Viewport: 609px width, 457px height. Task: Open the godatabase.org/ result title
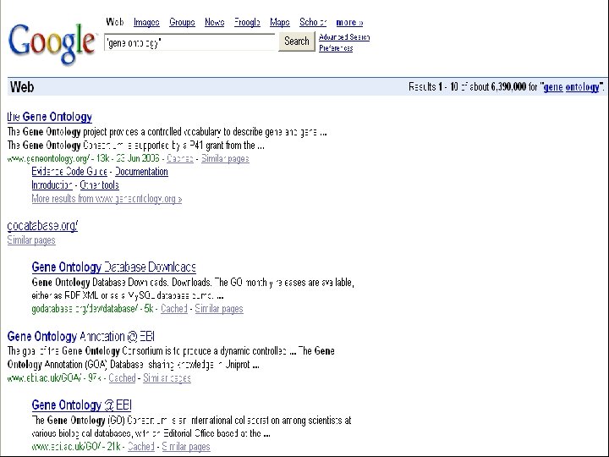click(42, 226)
